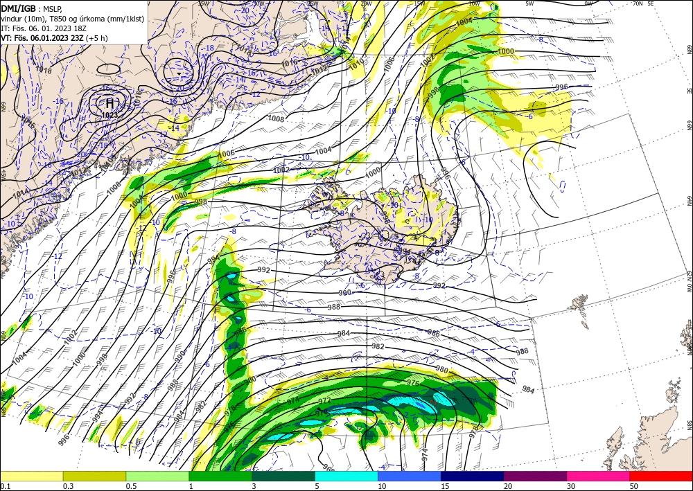The image size is (693, 491).
Task: Click the yellow 0.1 precipitation legend swatch
Action: pyautogui.click(x=32, y=476)
